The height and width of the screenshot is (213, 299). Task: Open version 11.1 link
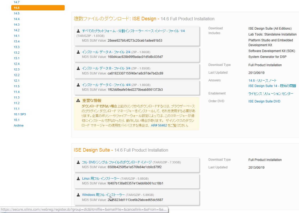click(x=17, y=109)
